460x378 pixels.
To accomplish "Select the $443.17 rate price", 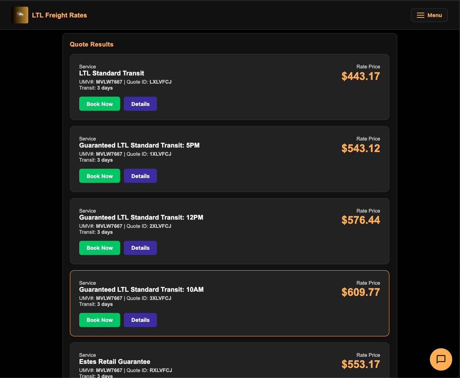I will pyautogui.click(x=360, y=76).
